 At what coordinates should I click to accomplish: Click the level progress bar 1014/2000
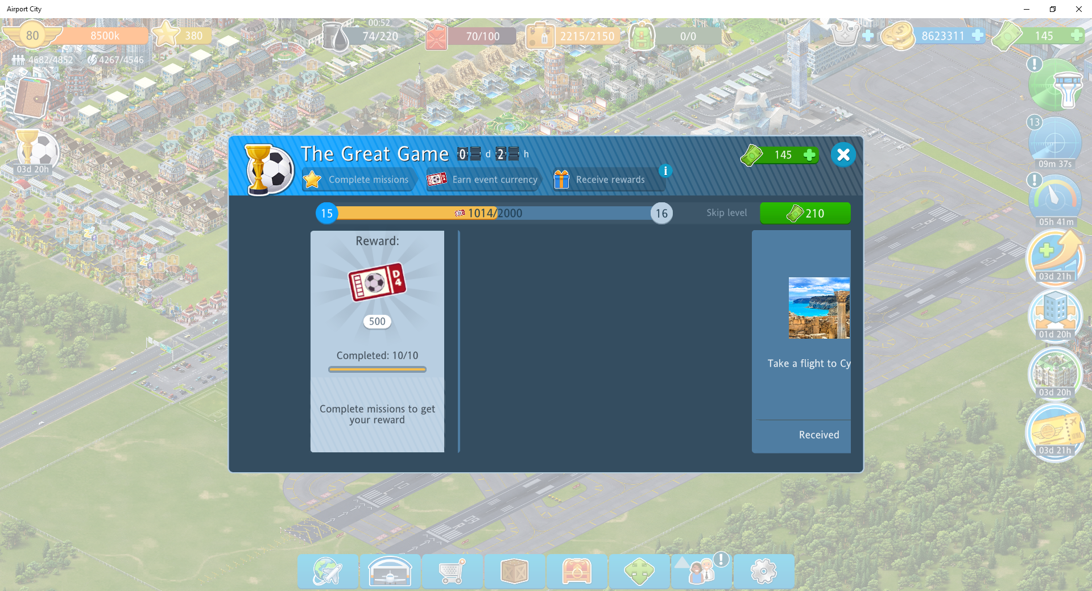click(494, 213)
